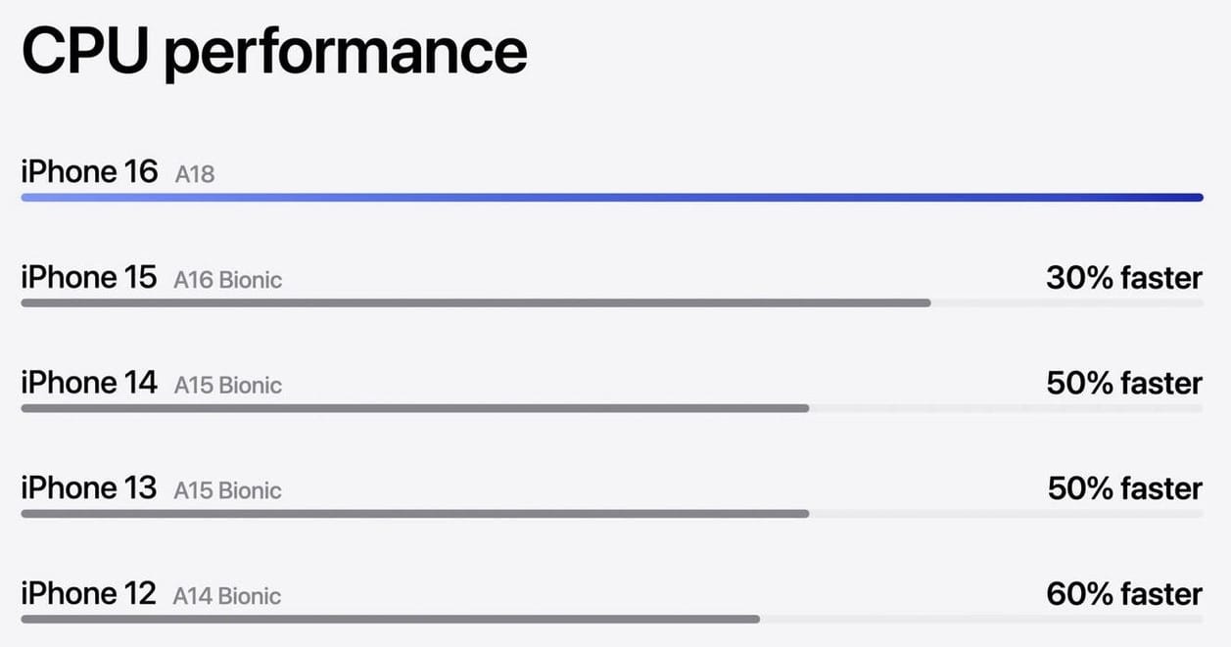Select the iPhone 15 label
Image resolution: width=1231 pixels, height=647 pixels.
89,278
